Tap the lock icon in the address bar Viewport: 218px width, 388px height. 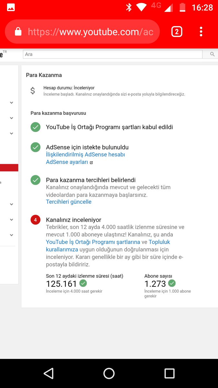(18, 32)
